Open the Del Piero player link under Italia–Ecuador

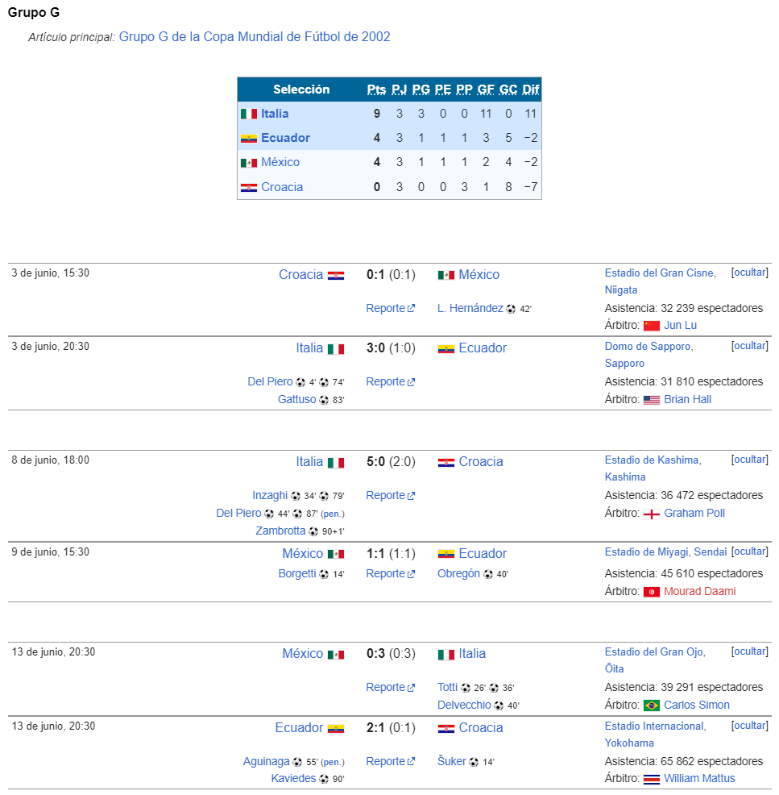click(x=270, y=382)
